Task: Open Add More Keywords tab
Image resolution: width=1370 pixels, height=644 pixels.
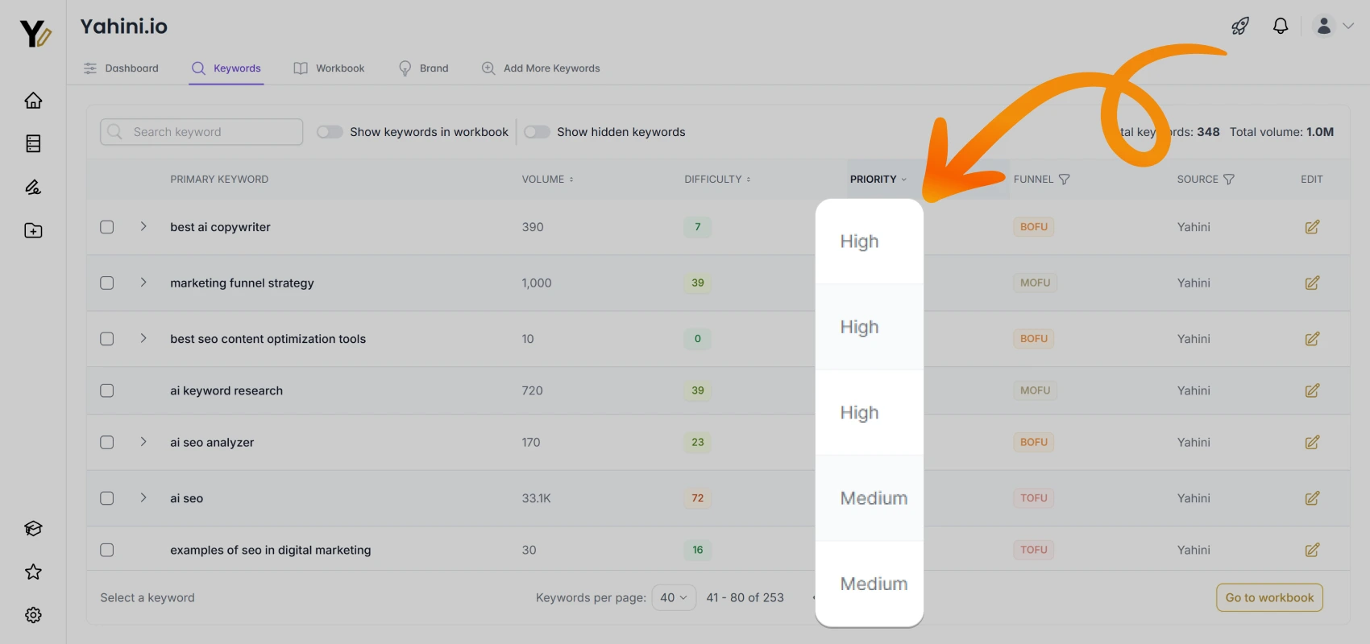Action: tap(541, 68)
